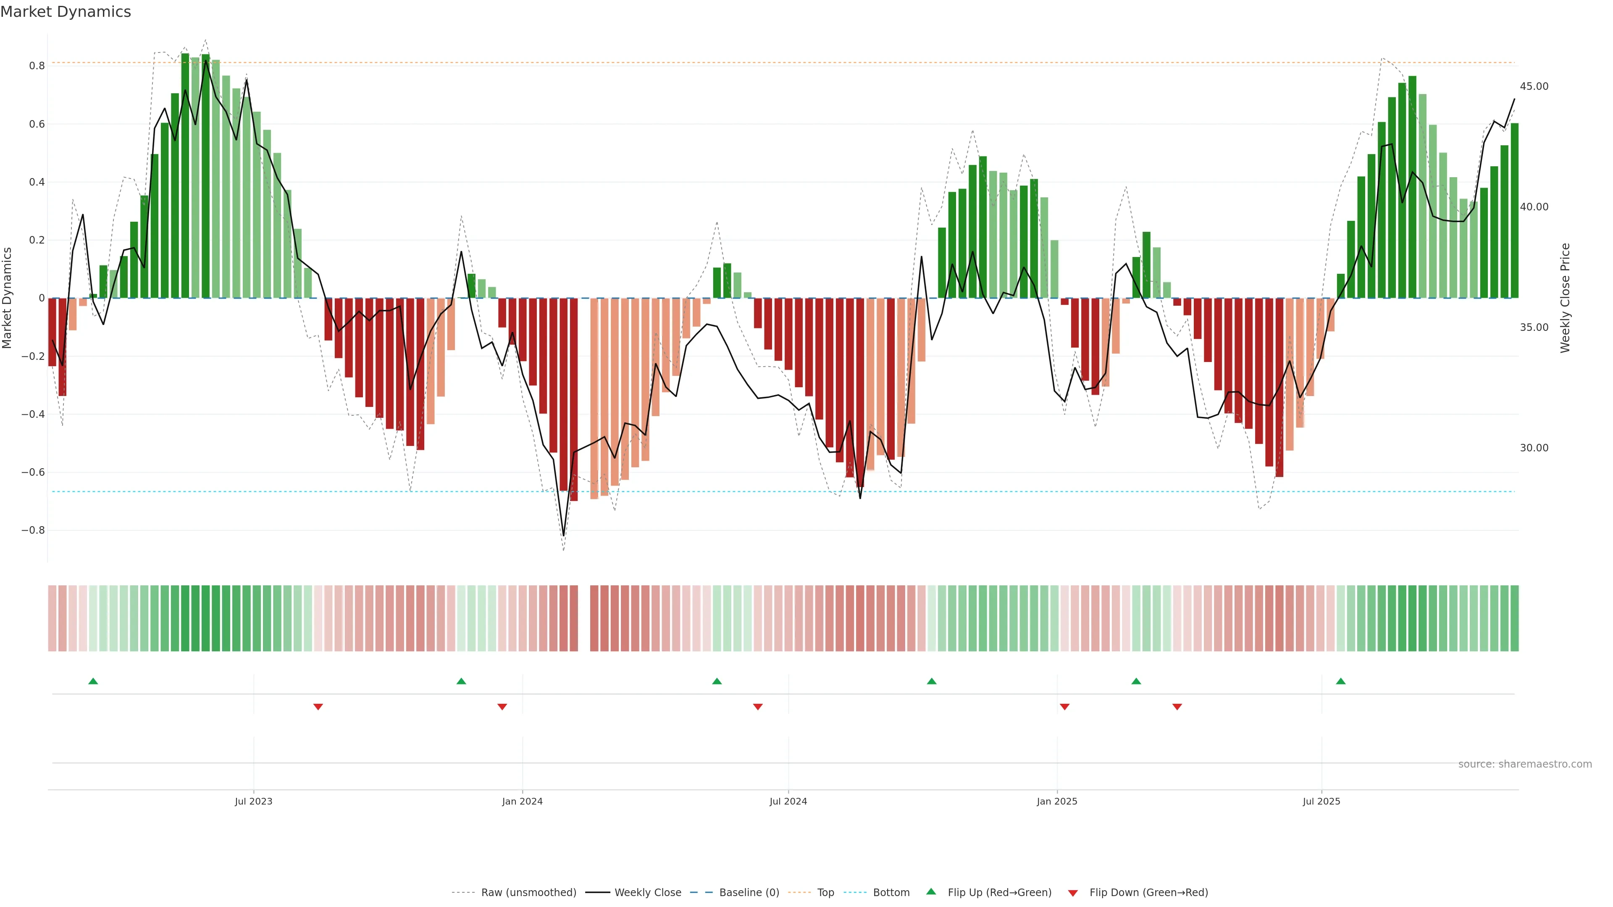Click the Market Dynamics chart title
Image resolution: width=1613 pixels, height=907 pixels.
coord(66,12)
